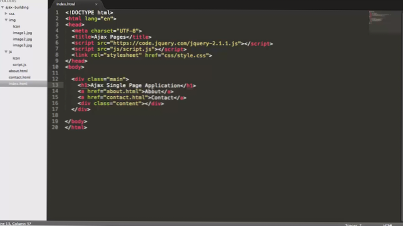
Task: Click the js/script.js src value
Action: 132,49
